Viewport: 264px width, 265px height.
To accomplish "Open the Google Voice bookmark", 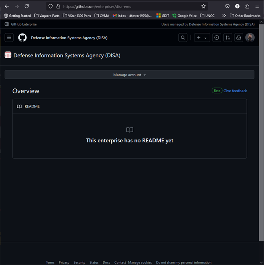I will pyautogui.click(x=184, y=16).
